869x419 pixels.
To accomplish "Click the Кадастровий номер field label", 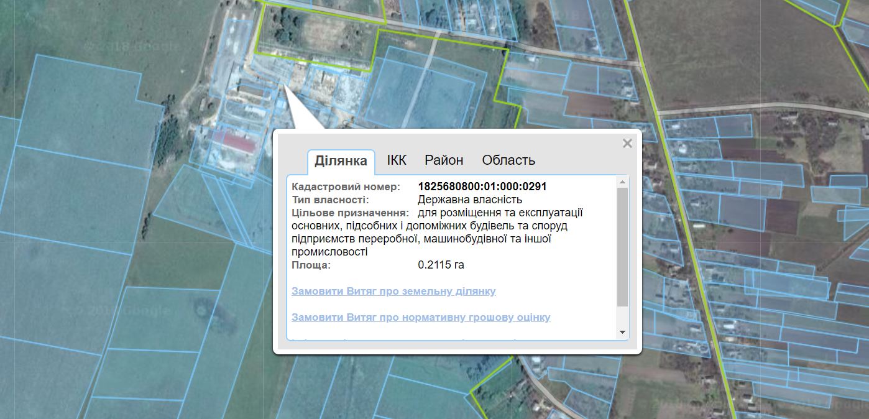I will pyautogui.click(x=346, y=186).
